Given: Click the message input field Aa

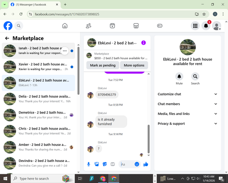Looking at the screenshot, I should pyautogui.click(x=127, y=164).
